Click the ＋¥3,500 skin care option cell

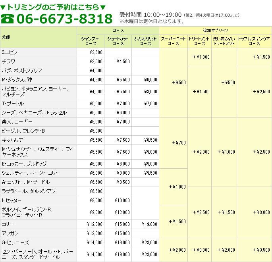(x=261, y=250)
